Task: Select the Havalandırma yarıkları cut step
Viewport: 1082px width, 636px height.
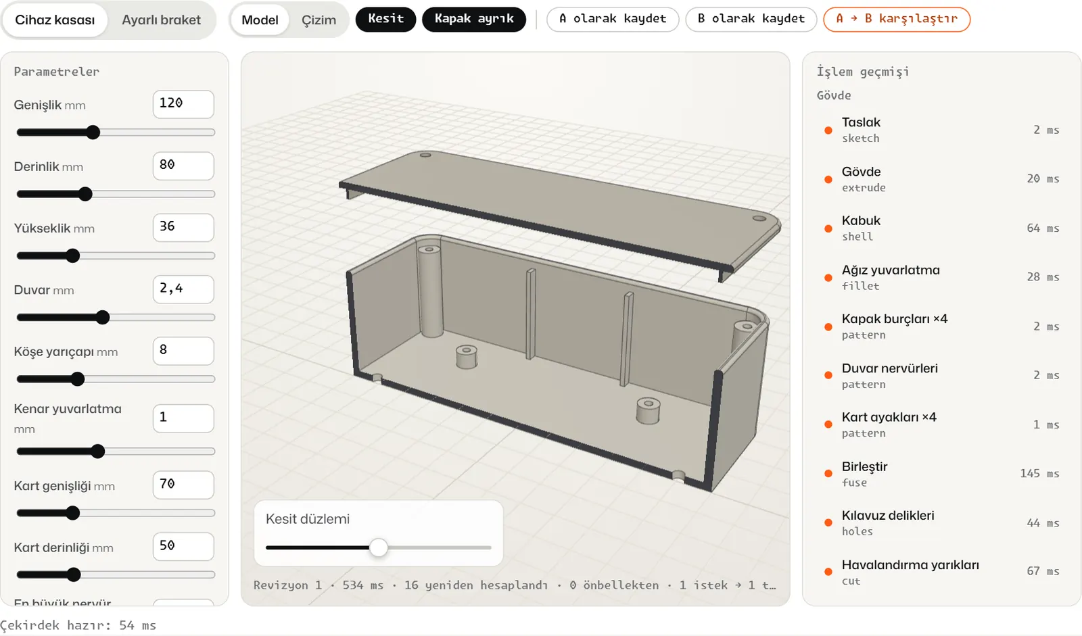Action: pyautogui.click(x=941, y=572)
